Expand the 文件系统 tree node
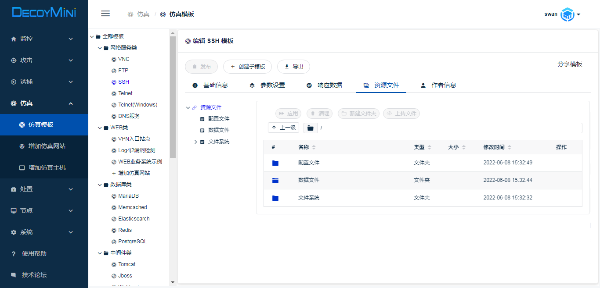Viewport: 600px width, 288px height. [x=195, y=142]
